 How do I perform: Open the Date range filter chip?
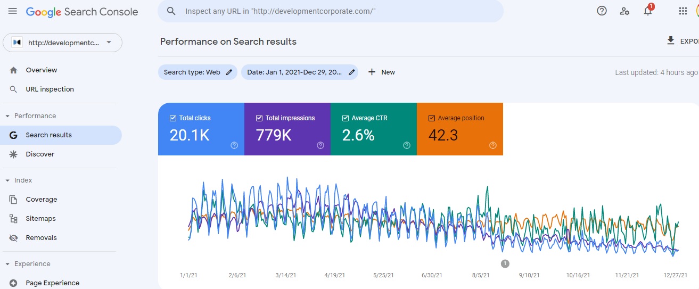pyautogui.click(x=300, y=72)
